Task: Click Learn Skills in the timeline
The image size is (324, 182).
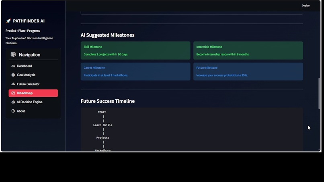Action: 103,125
